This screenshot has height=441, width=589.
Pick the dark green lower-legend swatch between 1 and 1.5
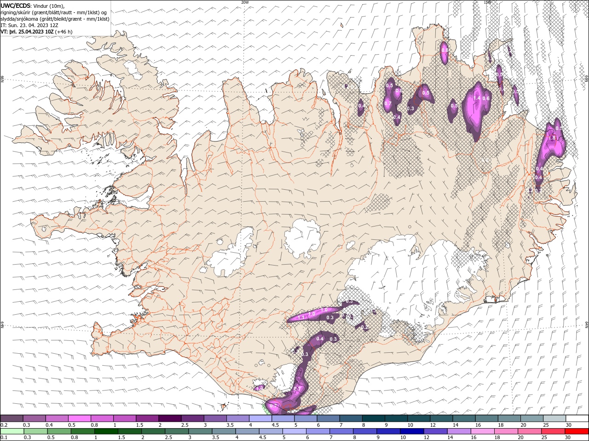tap(106, 431)
